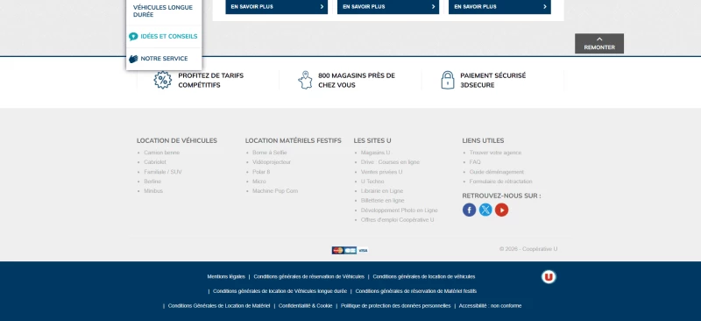Click the Retrouvez-nous sur heading

click(501, 196)
